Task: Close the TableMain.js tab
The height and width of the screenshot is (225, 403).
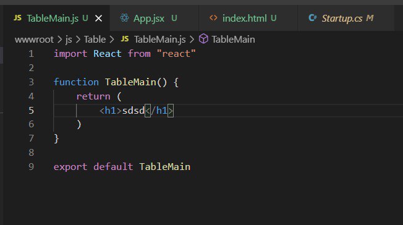Action: click(98, 19)
